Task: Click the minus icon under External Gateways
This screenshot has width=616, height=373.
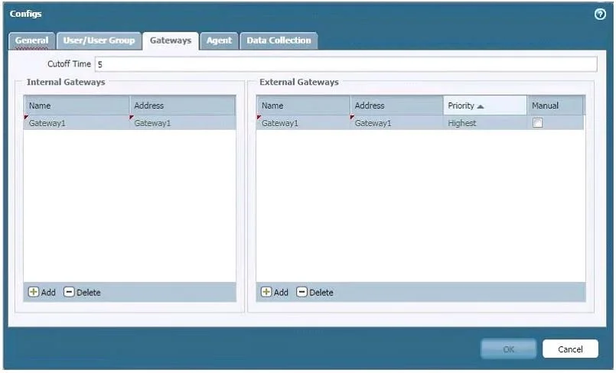Action: point(301,292)
